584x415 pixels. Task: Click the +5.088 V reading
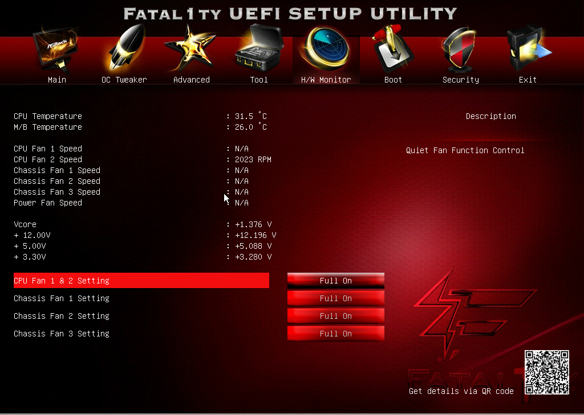(253, 246)
